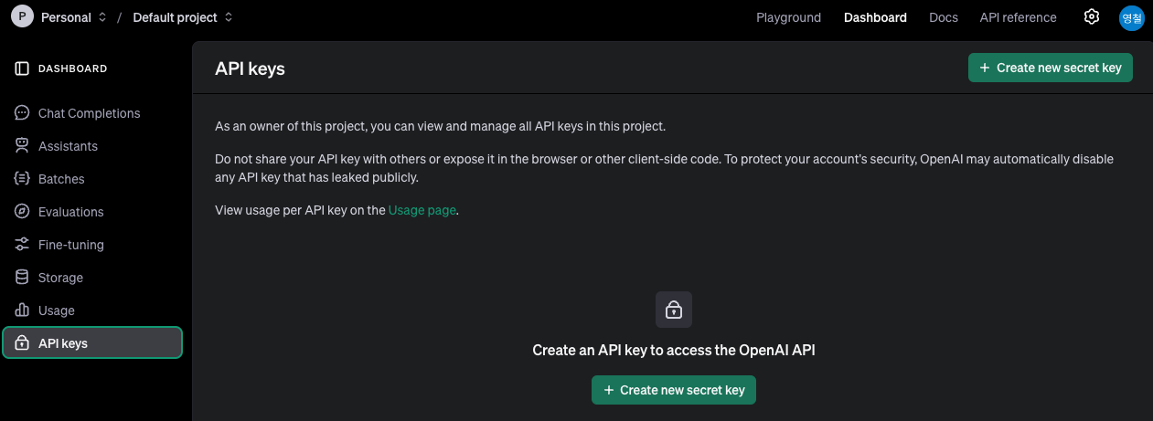1153x421 pixels.
Task: Click the 'Do not share your API key' paragraph
Action: pyautogui.click(x=665, y=168)
